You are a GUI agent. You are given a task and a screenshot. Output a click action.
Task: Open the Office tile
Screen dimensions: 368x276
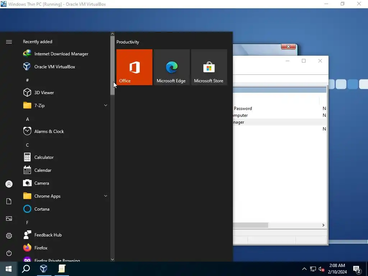(134, 67)
